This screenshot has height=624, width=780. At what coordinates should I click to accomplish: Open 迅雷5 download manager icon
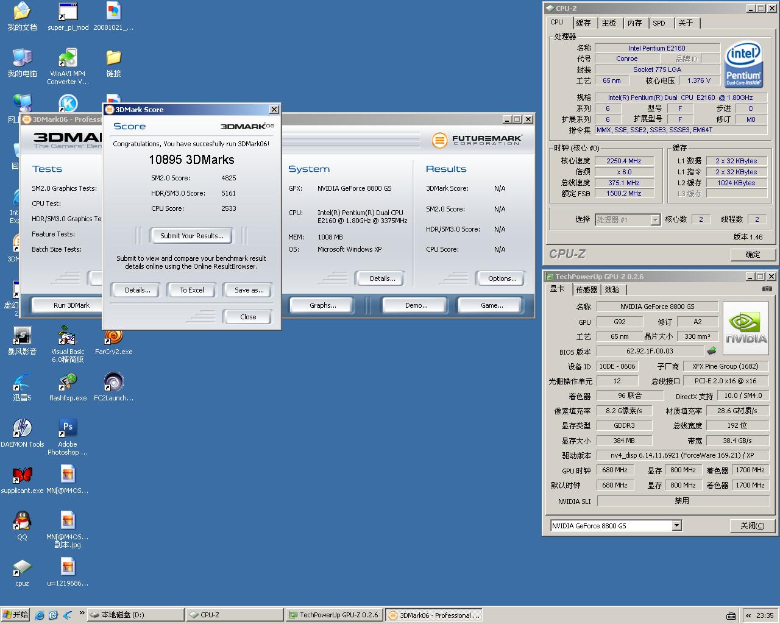point(22,387)
